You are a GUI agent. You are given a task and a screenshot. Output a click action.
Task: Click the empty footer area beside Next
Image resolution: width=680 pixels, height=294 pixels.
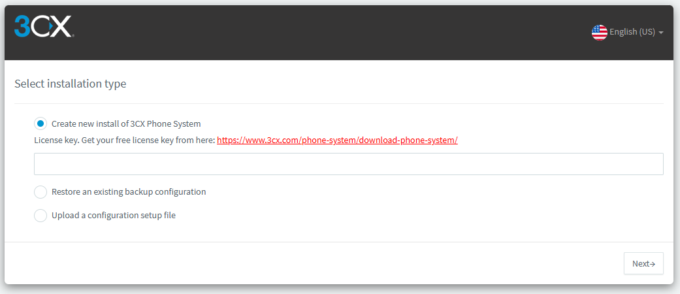pyautogui.click(x=312, y=263)
